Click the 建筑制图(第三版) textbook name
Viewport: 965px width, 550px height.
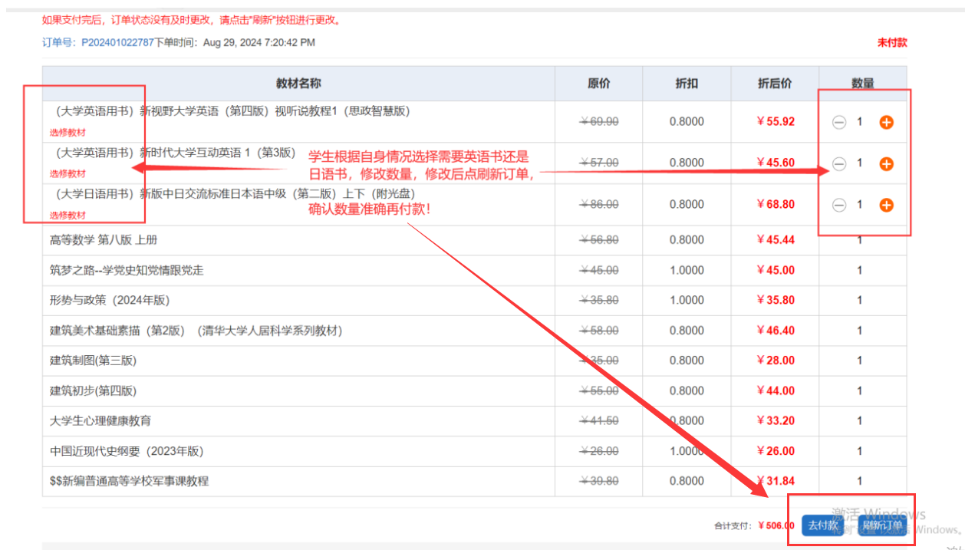click(93, 361)
